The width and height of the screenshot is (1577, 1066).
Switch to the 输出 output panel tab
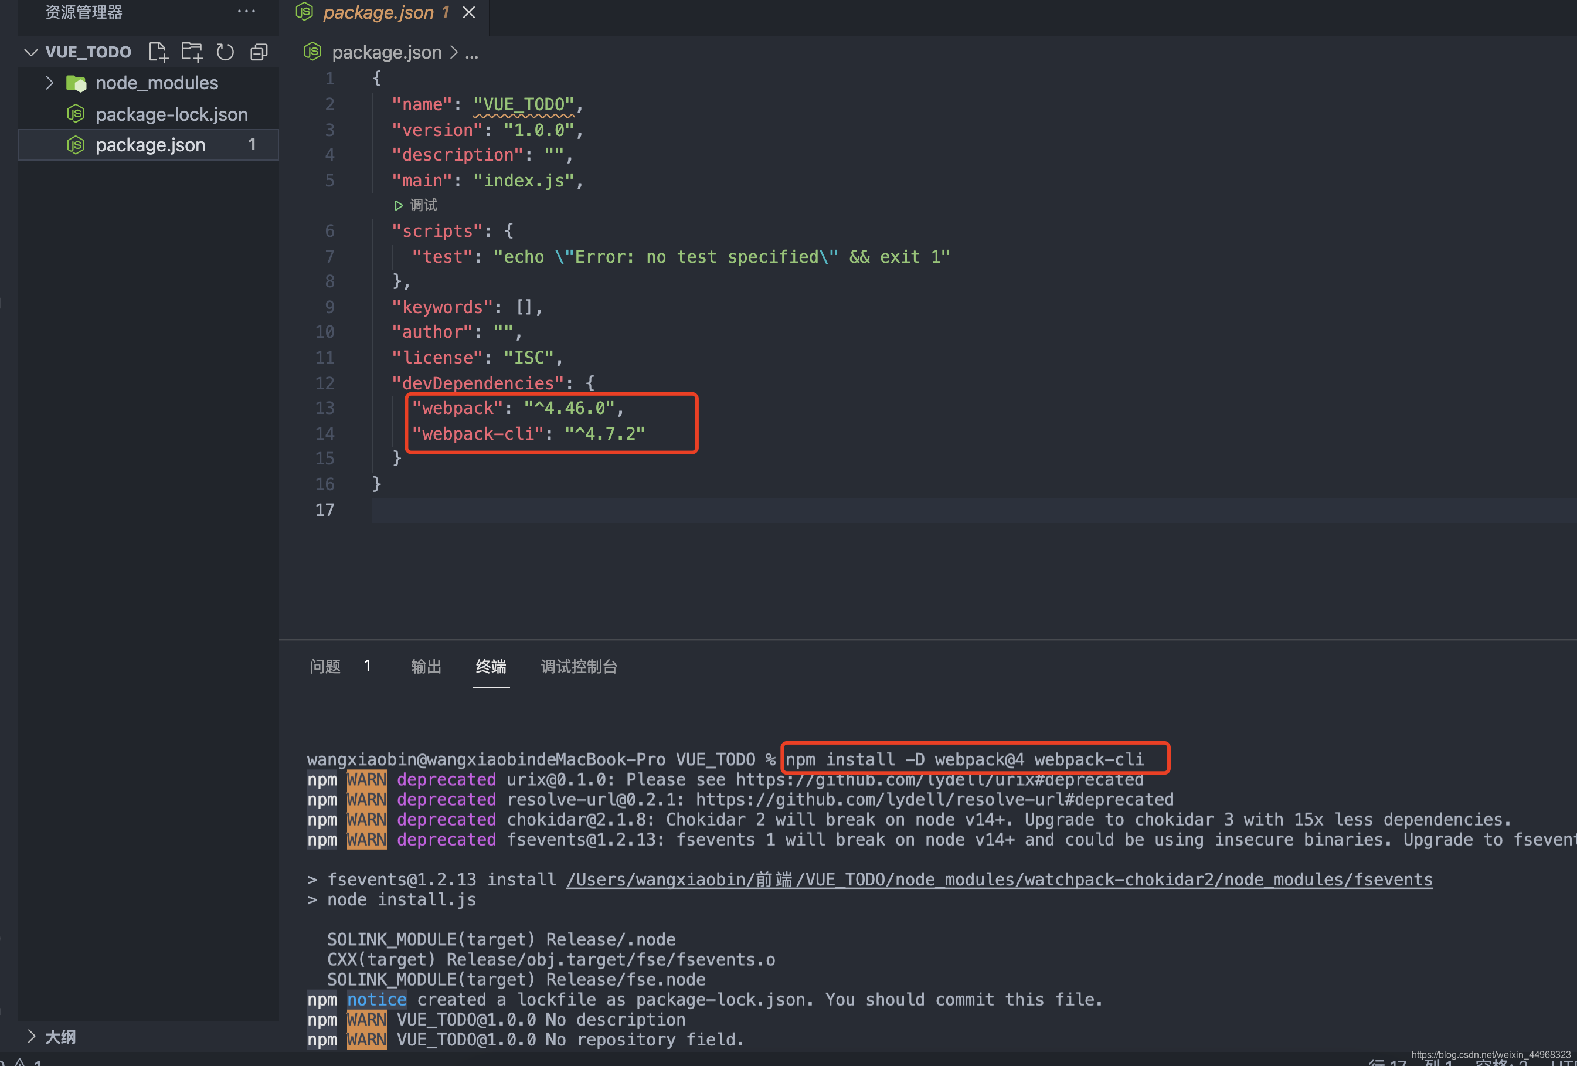click(426, 666)
